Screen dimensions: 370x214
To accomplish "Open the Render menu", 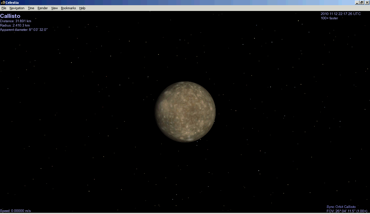I will coord(42,8).
